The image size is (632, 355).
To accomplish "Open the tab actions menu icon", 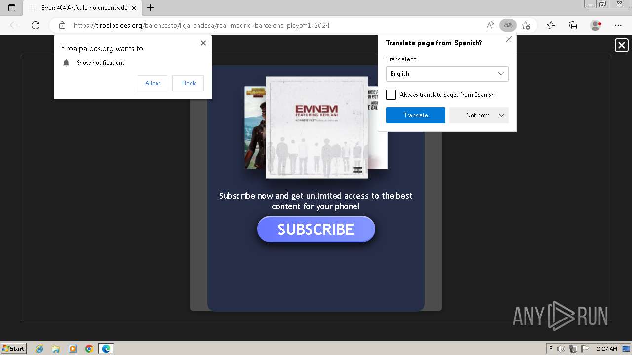I will click(x=12, y=8).
